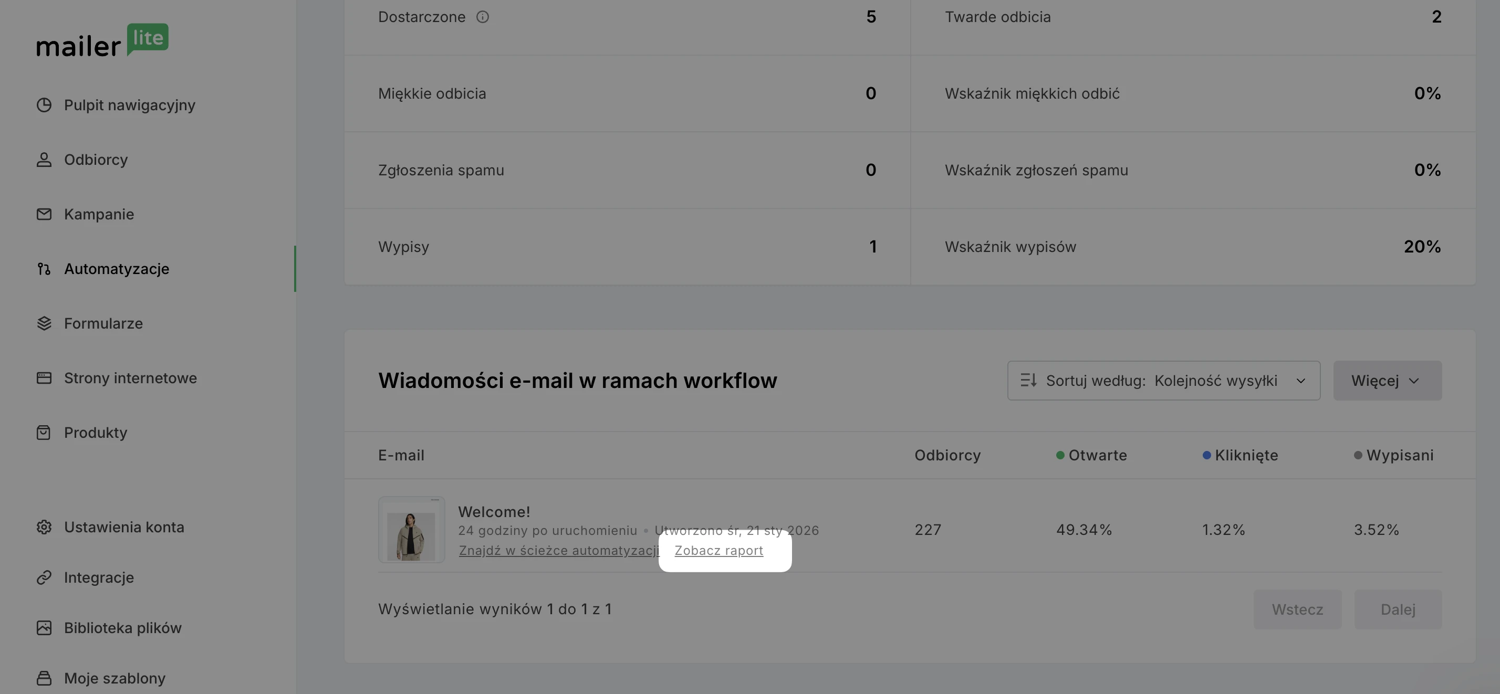Click Biblioteka plików image icon
The height and width of the screenshot is (694, 1500).
(44, 628)
